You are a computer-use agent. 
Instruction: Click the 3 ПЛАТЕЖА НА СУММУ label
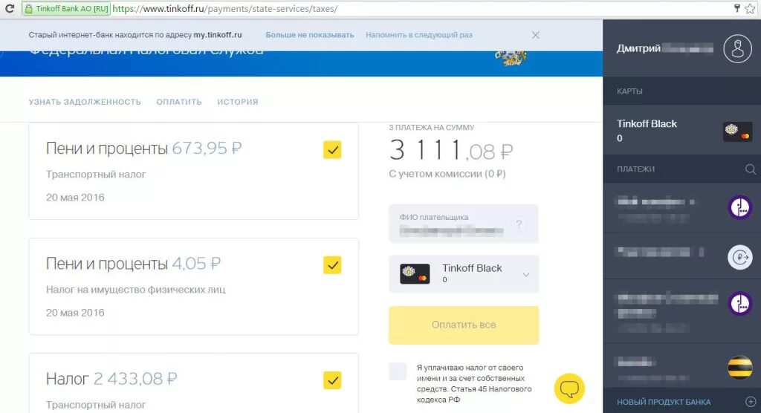[432, 128]
